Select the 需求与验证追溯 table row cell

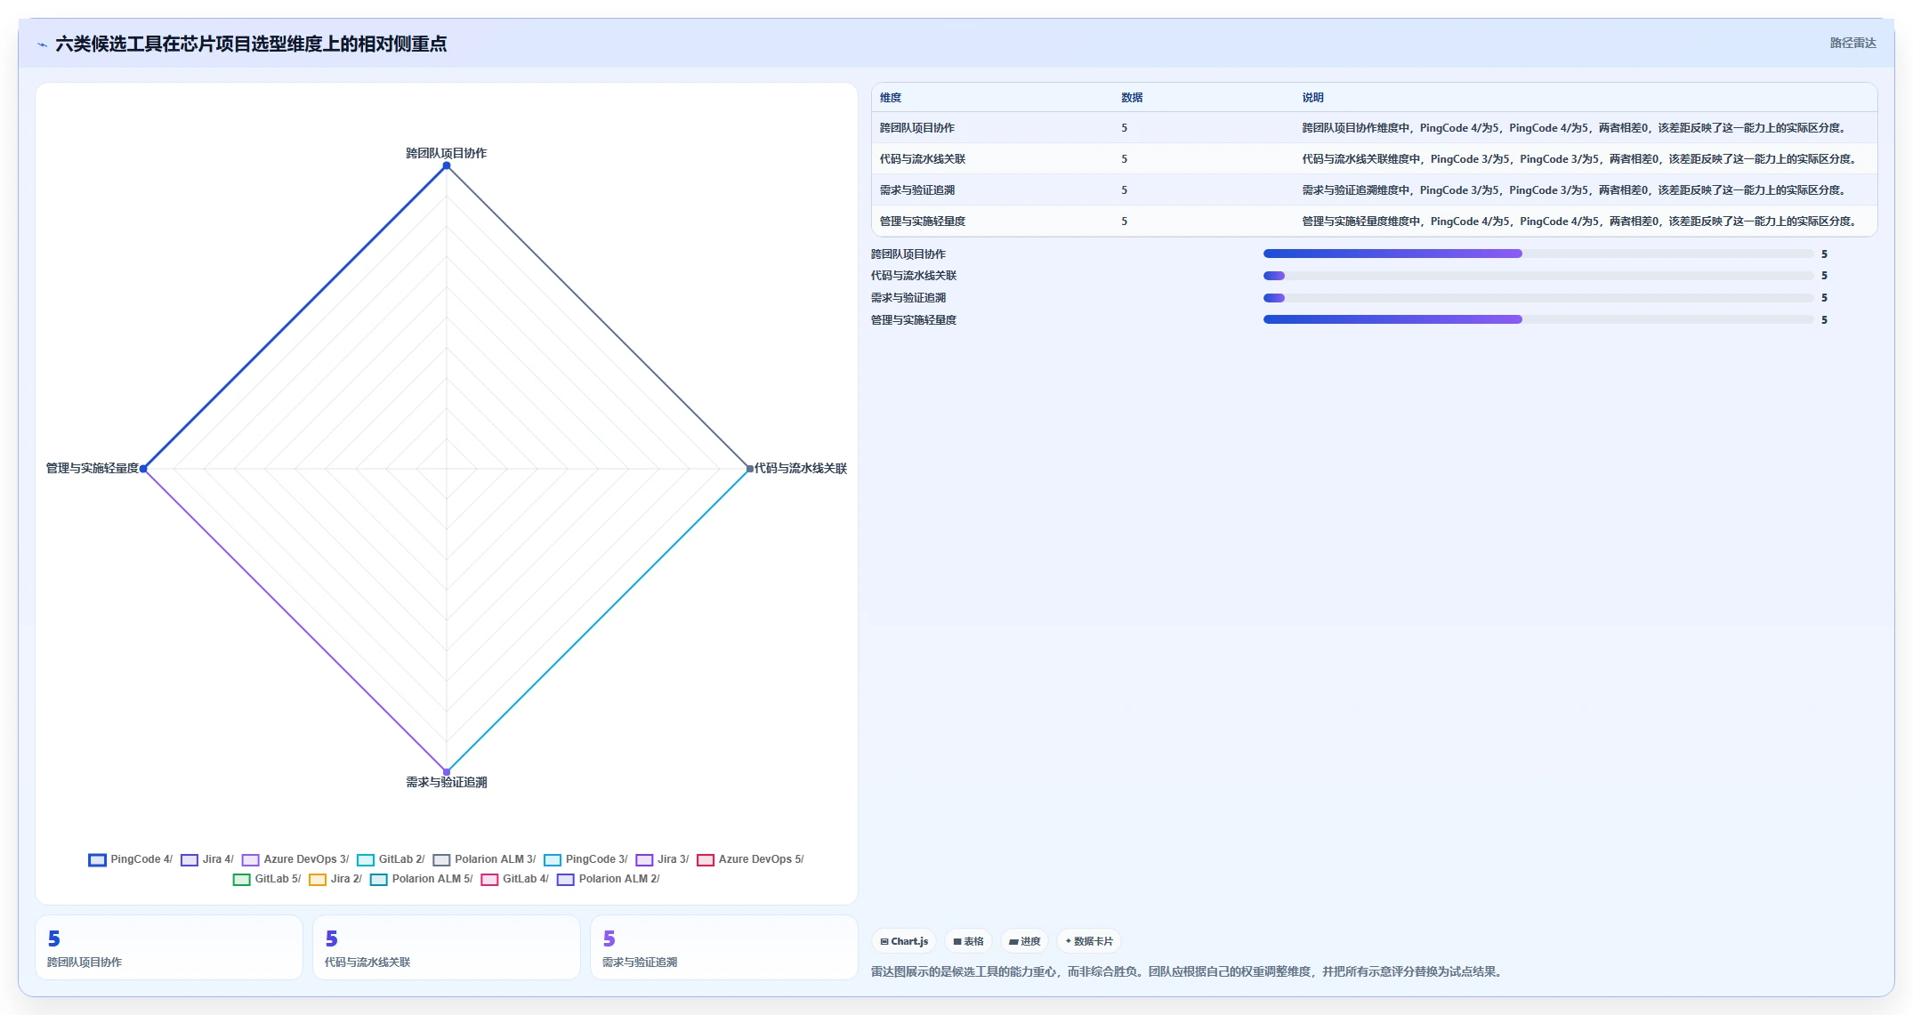coord(917,190)
